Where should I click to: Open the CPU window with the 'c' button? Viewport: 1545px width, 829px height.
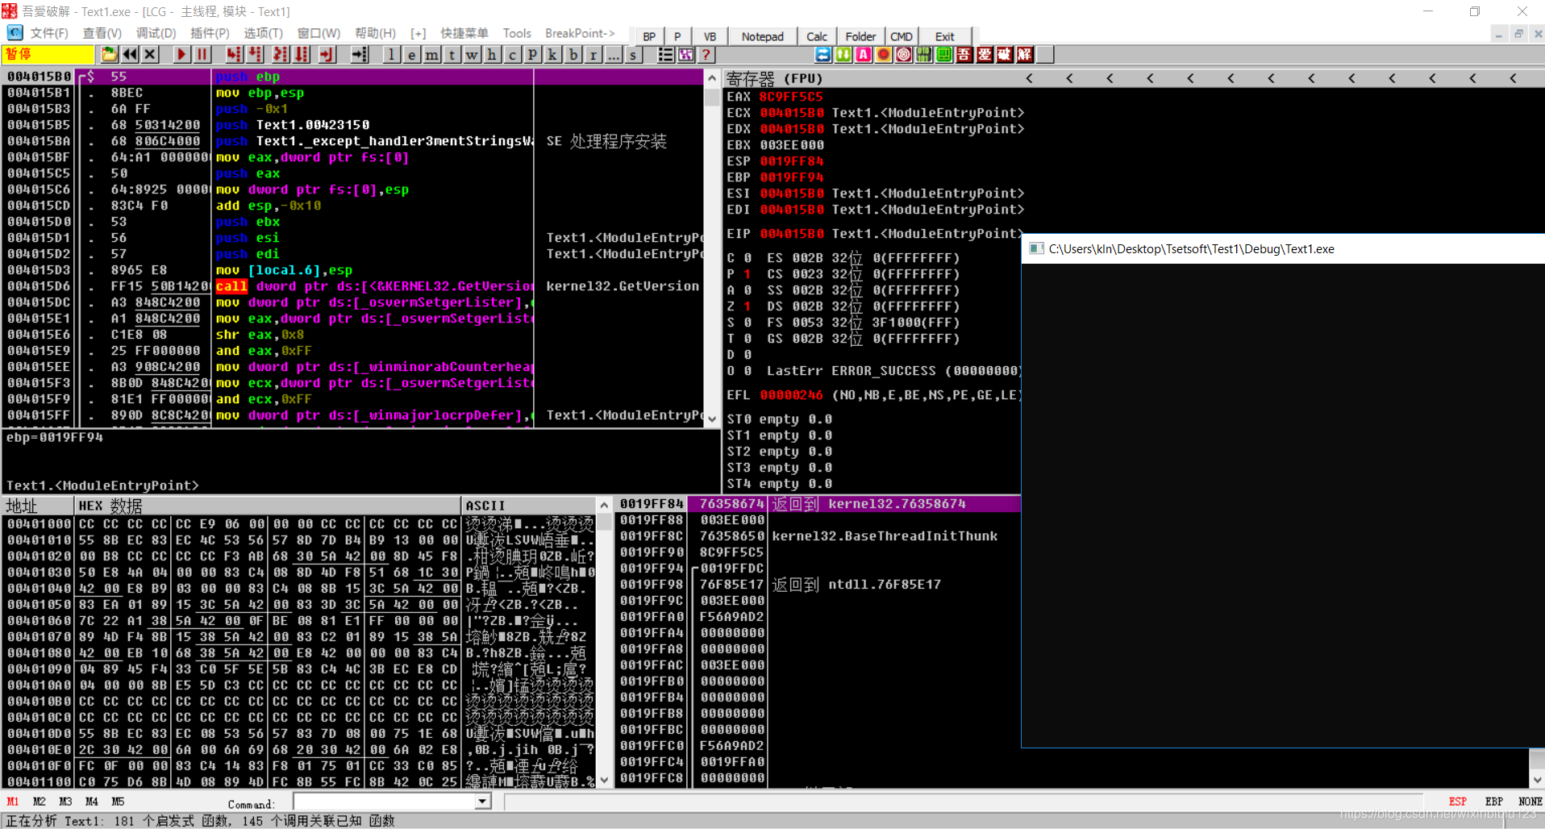(512, 54)
